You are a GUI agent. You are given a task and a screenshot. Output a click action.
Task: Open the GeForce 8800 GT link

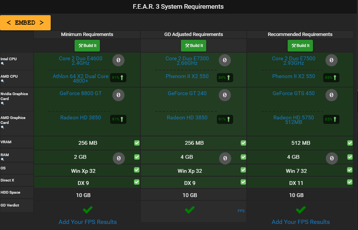pyautogui.click(x=81, y=93)
